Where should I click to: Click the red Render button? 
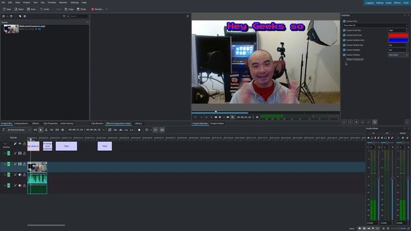coord(97,9)
